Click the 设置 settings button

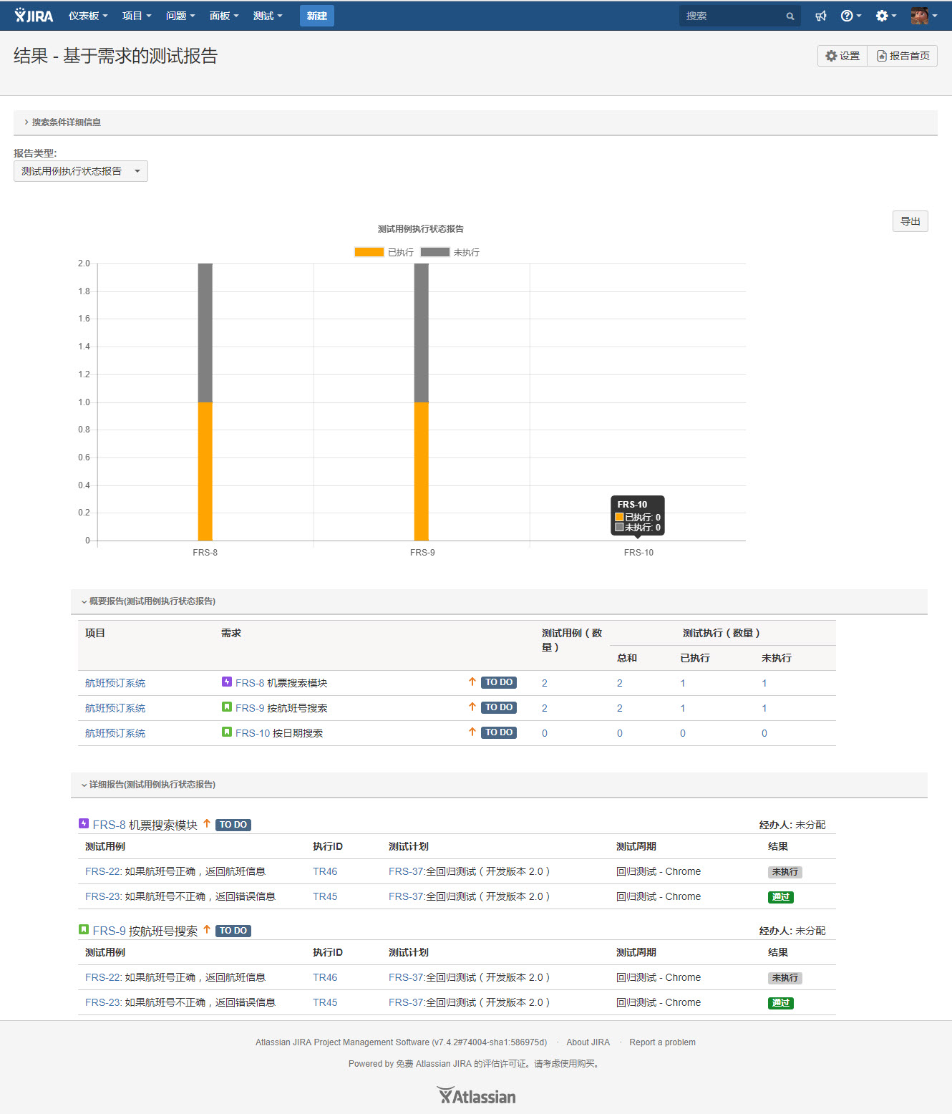coord(842,56)
